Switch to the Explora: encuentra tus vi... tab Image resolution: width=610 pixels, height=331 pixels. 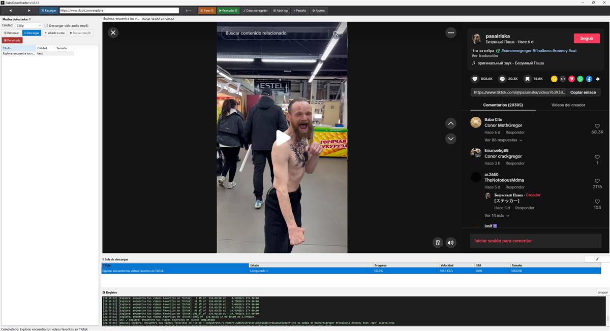(x=121, y=19)
